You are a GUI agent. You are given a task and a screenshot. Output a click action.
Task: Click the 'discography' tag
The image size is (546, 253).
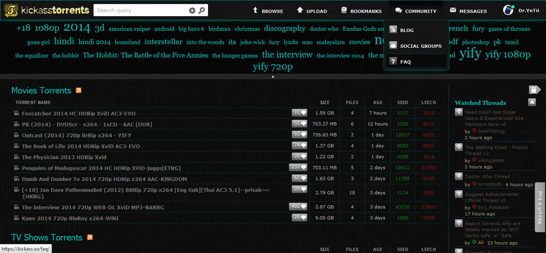pos(285,29)
